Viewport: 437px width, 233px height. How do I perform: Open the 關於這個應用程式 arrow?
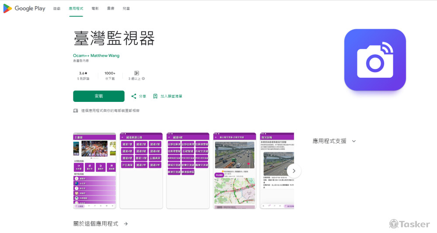pyautogui.click(x=126, y=223)
